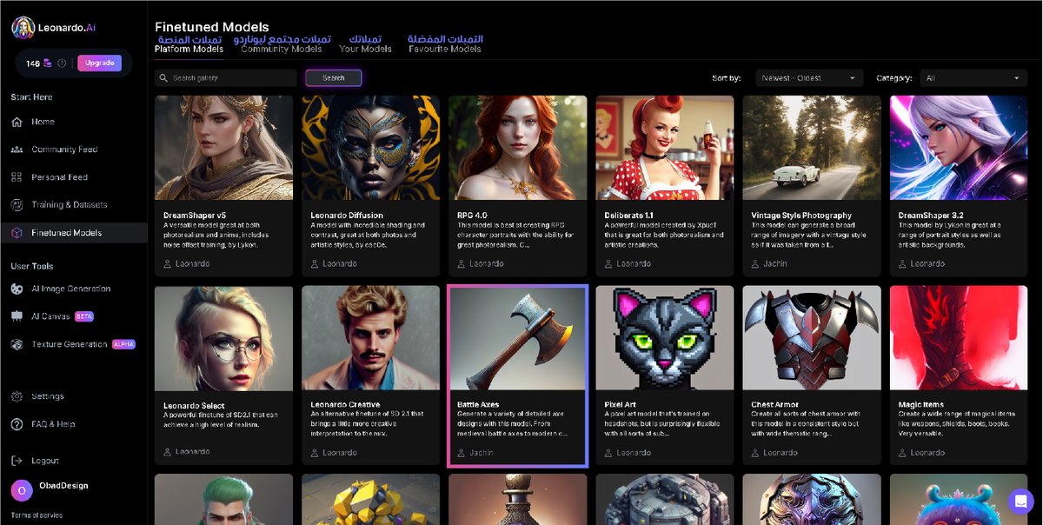1043x525 pixels.
Task: Open the Leonardo Select model thumbnail
Action: 223,338
